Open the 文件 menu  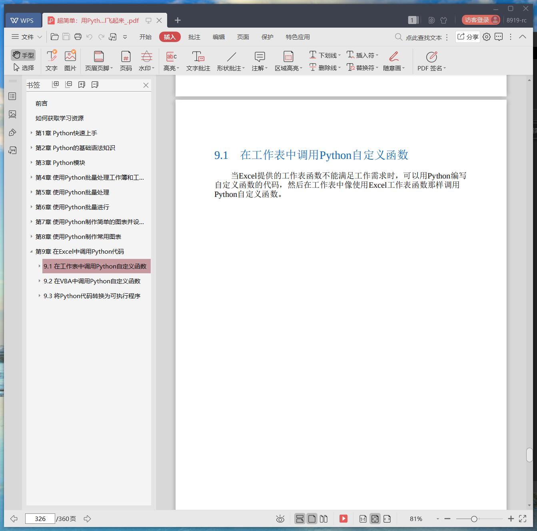tap(26, 37)
